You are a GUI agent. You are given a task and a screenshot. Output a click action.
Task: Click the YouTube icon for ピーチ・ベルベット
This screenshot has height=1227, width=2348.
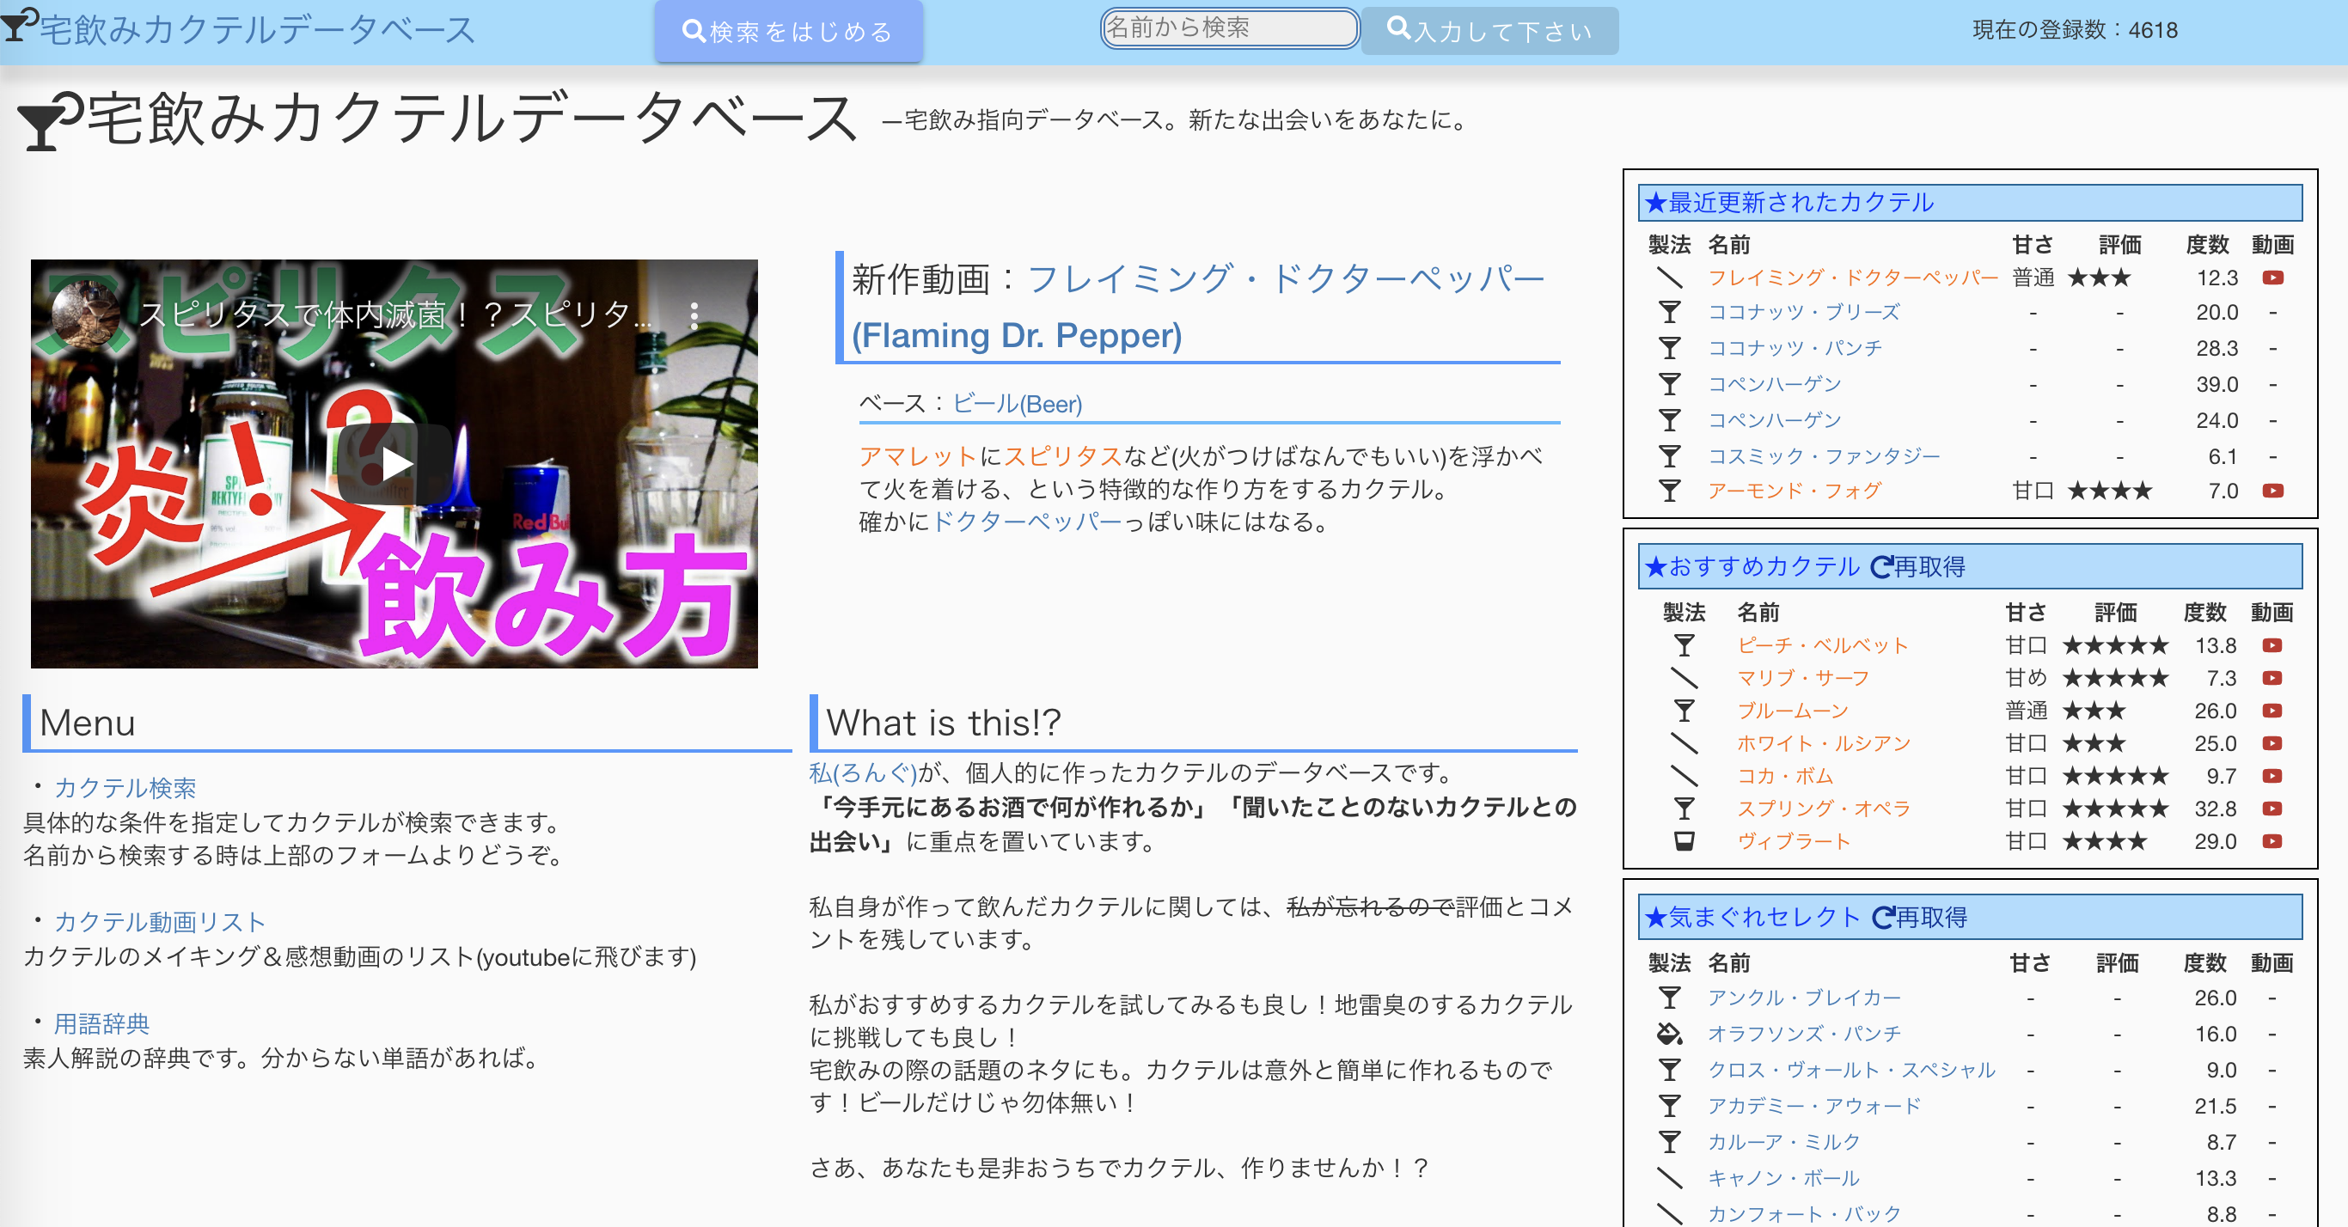(x=2272, y=645)
